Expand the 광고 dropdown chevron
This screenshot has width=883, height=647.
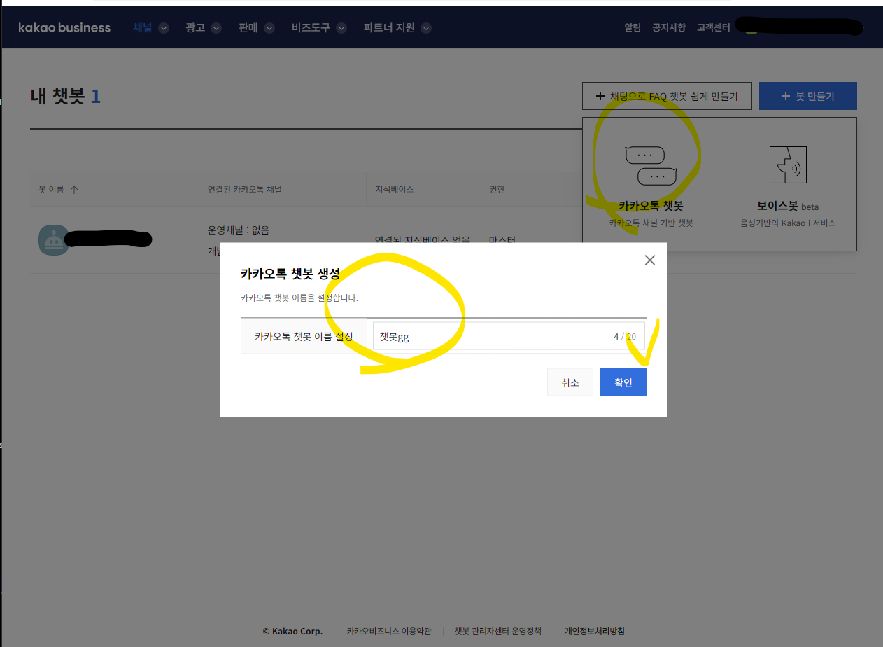pyautogui.click(x=216, y=28)
